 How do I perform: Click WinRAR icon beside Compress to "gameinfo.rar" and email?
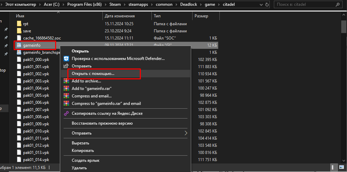[x=66, y=103]
